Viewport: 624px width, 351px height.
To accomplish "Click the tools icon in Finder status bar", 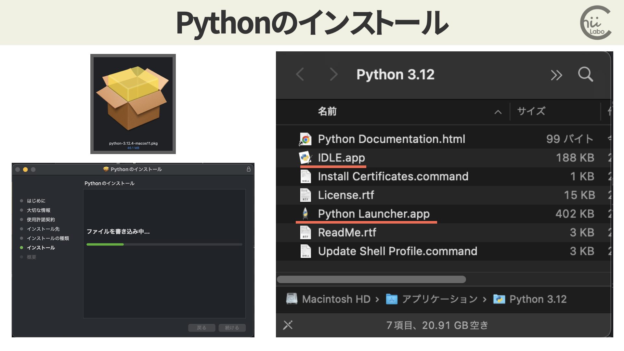I will pos(288,325).
